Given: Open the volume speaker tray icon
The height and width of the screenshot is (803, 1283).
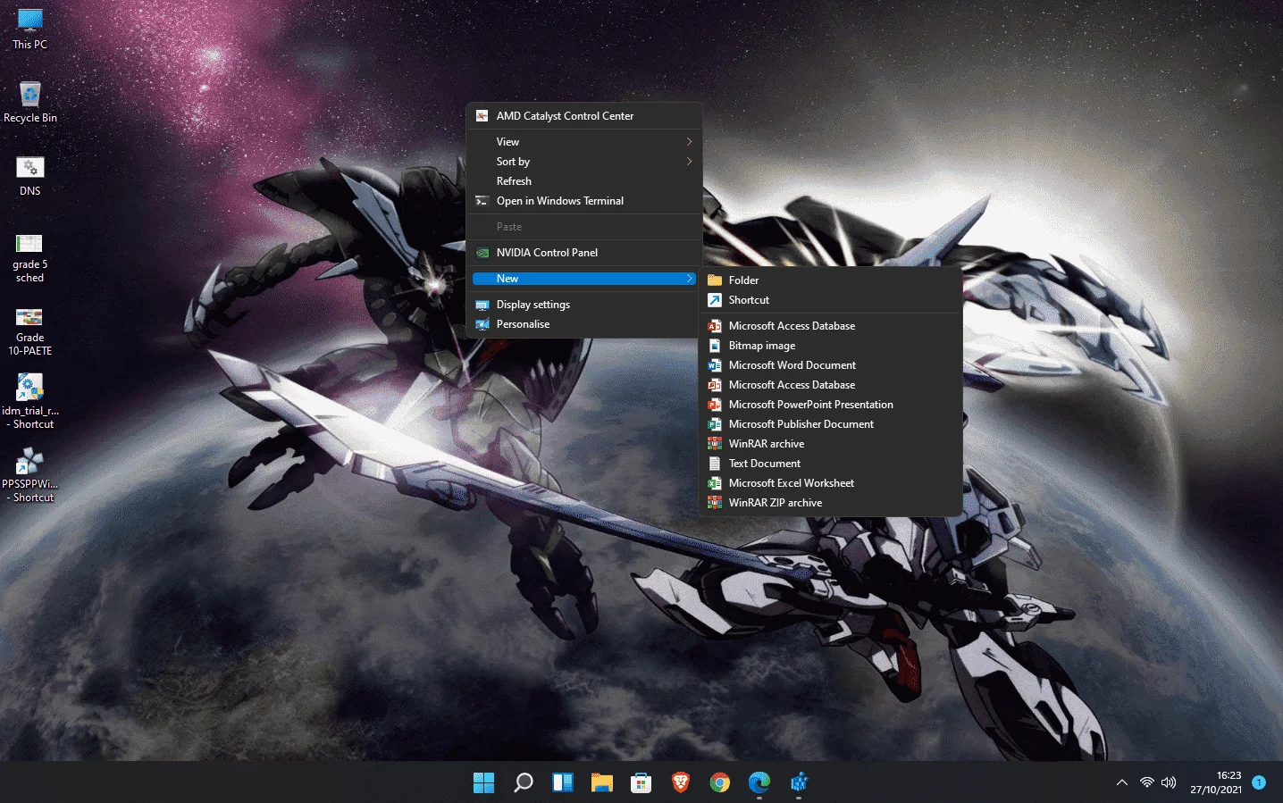Looking at the screenshot, I should (1169, 782).
